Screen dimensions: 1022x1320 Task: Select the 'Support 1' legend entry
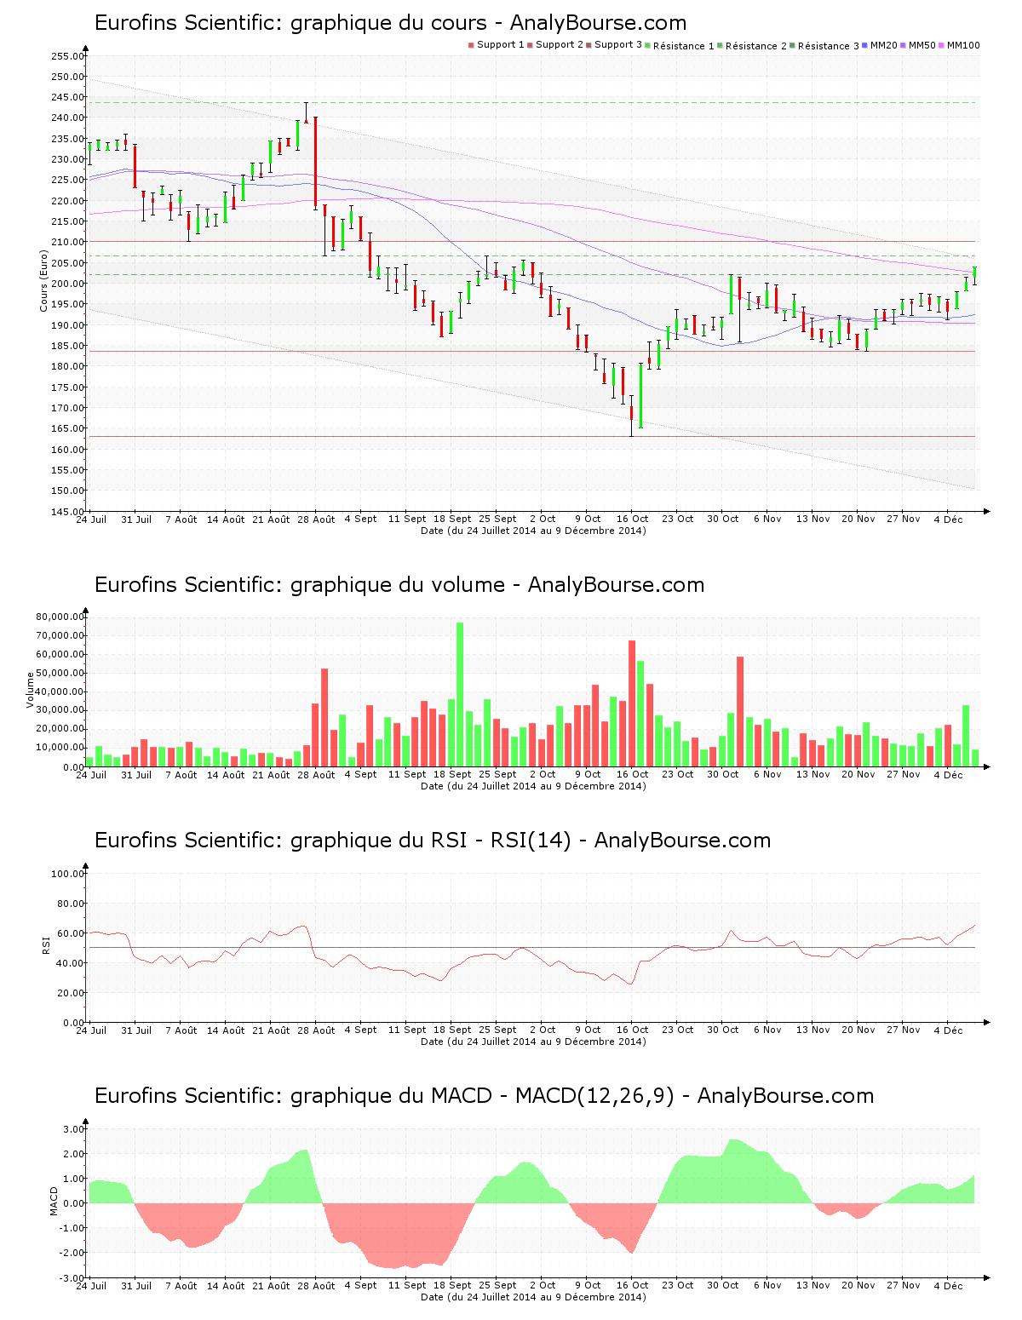pyautogui.click(x=497, y=45)
